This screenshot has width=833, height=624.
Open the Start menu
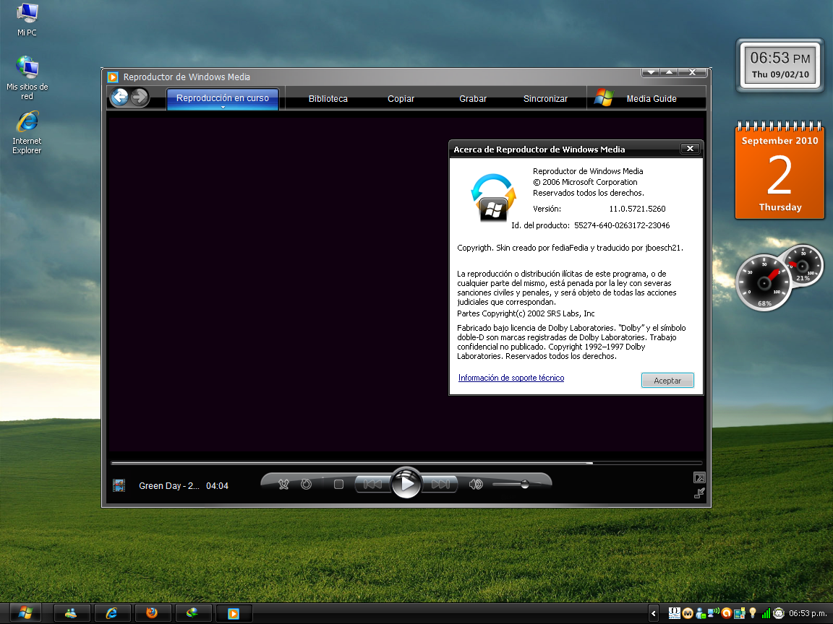25,613
